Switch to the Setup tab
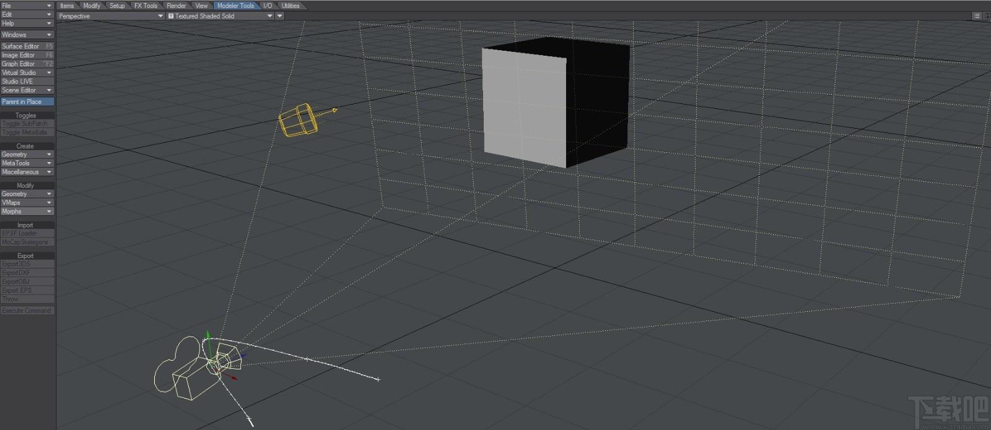 coord(117,6)
